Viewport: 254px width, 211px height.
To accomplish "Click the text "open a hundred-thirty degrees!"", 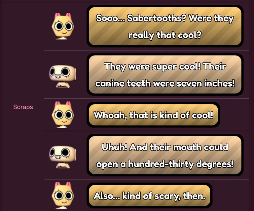I will coord(165,164).
